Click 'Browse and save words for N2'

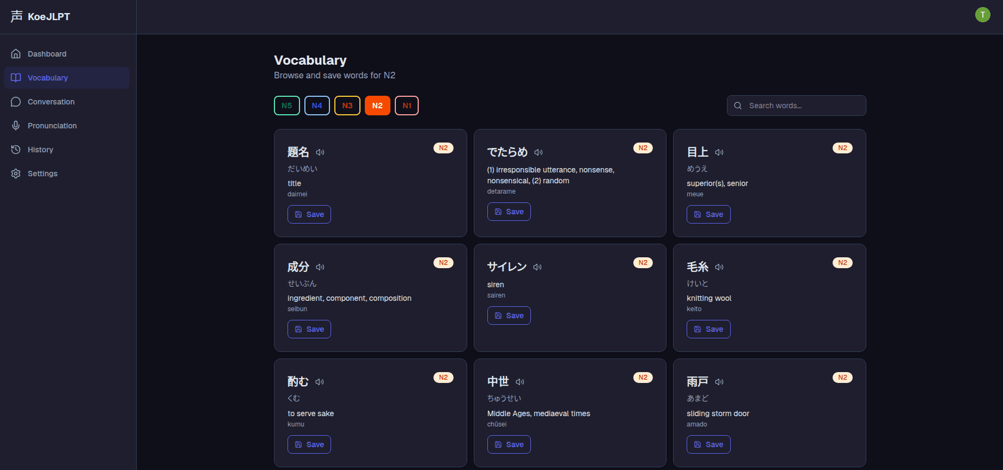(x=335, y=75)
